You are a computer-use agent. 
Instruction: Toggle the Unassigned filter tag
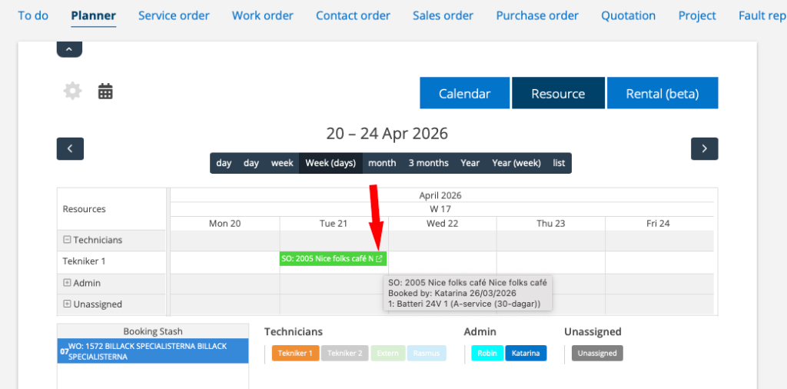pyautogui.click(x=597, y=353)
